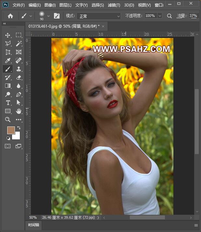Open the blend mode dropdown showing 正常

point(99,16)
